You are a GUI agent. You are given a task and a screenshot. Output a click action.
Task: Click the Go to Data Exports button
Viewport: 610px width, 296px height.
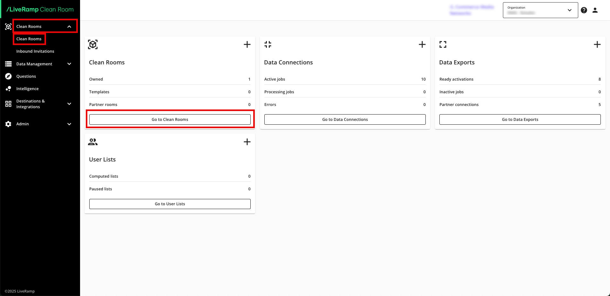(520, 119)
